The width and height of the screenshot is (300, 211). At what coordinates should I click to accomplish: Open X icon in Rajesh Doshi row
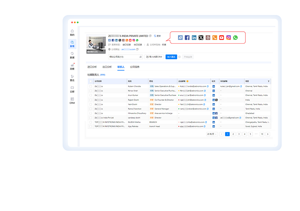pos(216,100)
